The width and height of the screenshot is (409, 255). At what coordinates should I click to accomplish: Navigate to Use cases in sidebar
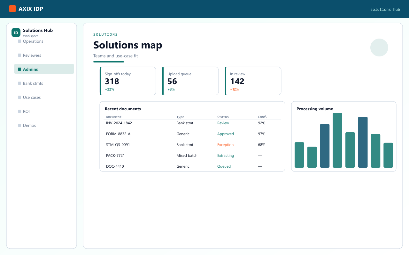point(44,97)
